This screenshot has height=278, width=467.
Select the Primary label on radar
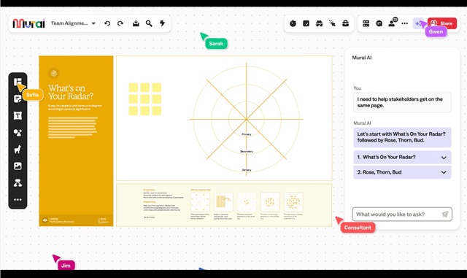247,134
